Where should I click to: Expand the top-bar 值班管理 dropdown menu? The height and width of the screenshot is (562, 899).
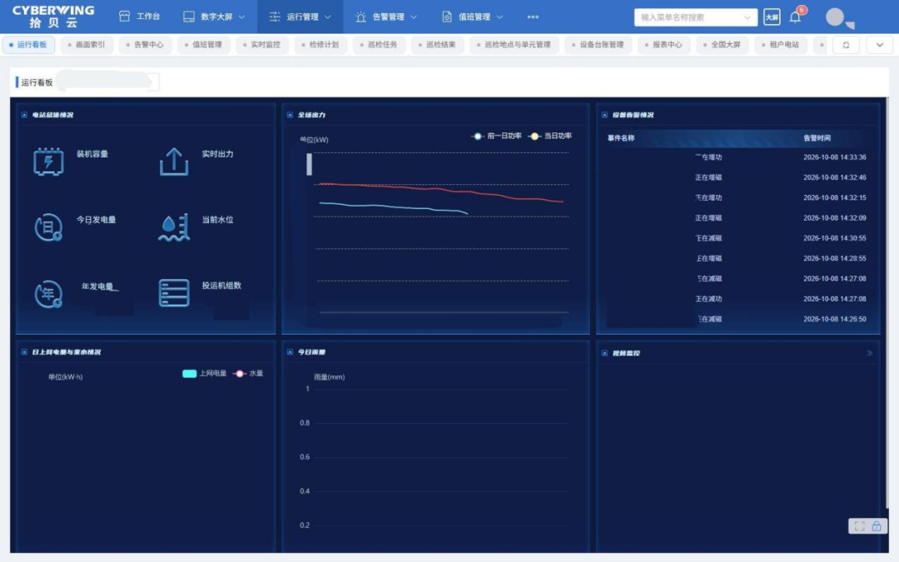click(x=473, y=17)
